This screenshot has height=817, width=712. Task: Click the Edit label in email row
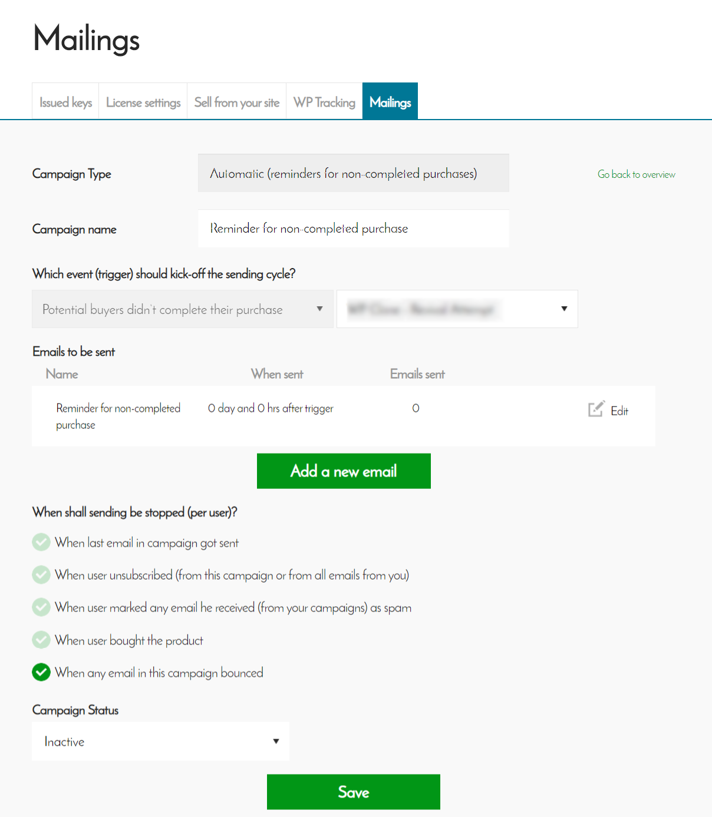619,411
